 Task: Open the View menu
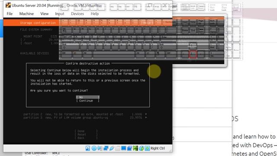click(44, 13)
